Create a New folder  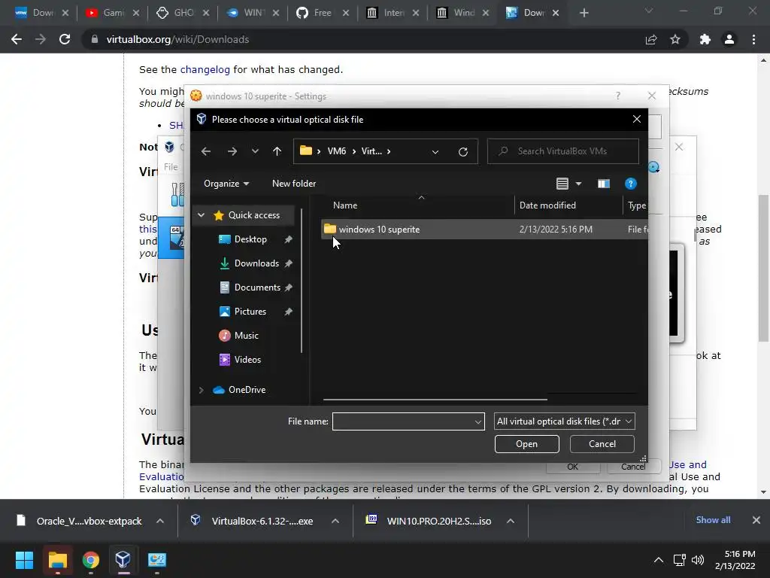294,184
